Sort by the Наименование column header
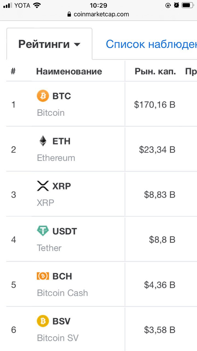The image size is (197, 351). click(69, 72)
